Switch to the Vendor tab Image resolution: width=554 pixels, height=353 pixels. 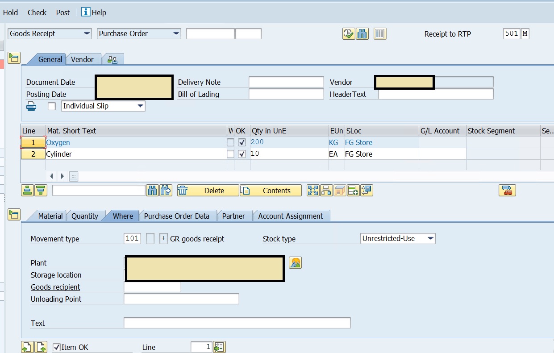pos(83,59)
